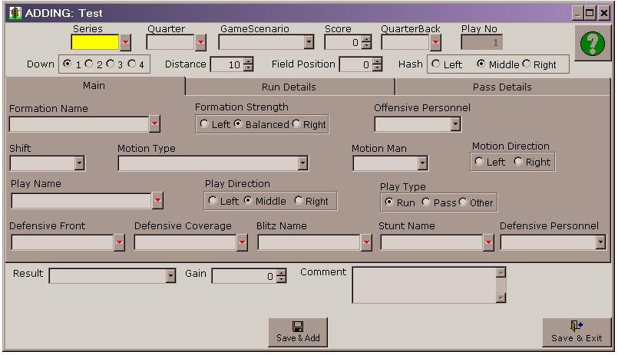Switch to the Pass Details tab
This screenshot has height=355, width=618.
(502, 87)
